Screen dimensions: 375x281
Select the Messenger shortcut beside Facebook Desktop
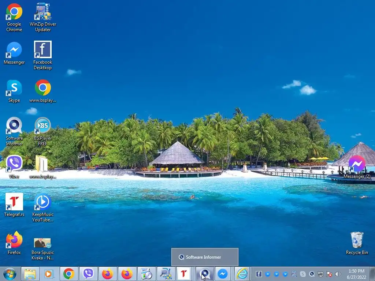(14, 53)
